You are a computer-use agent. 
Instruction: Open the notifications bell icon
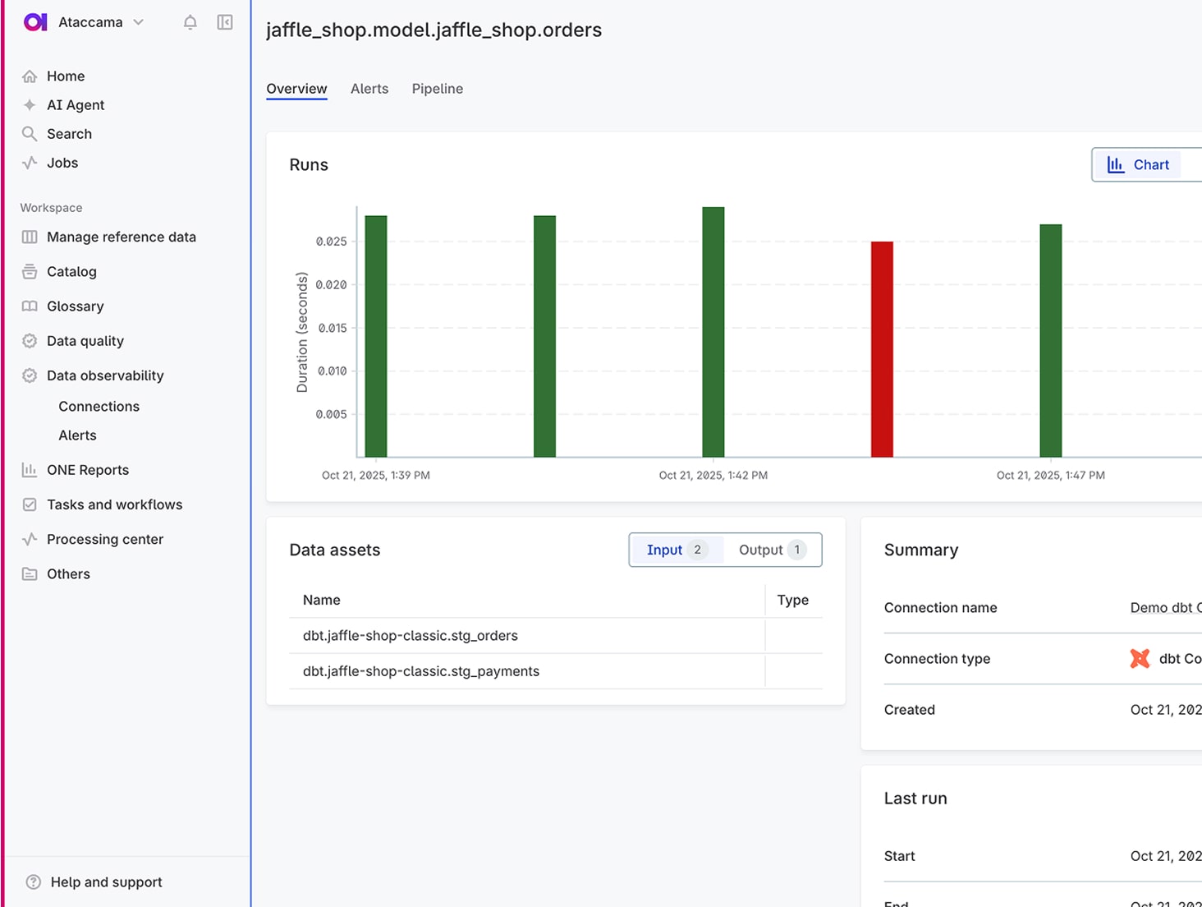(x=190, y=22)
